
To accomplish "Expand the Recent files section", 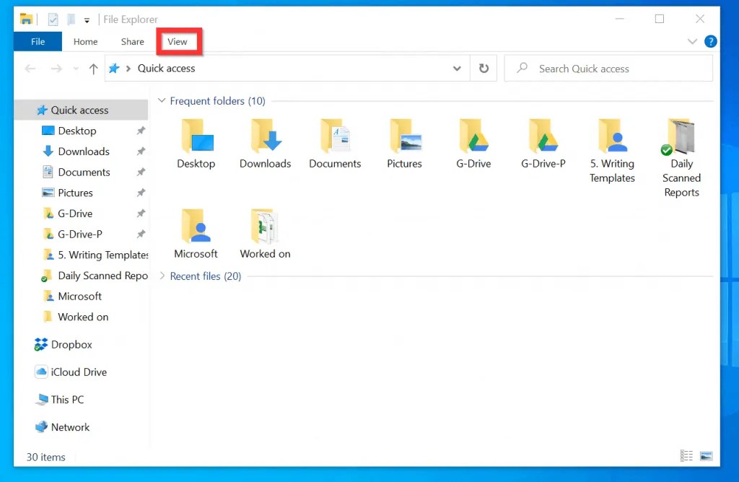I will point(162,276).
